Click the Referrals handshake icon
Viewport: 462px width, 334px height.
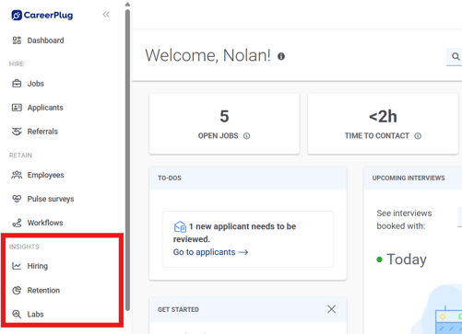point(17,132)
